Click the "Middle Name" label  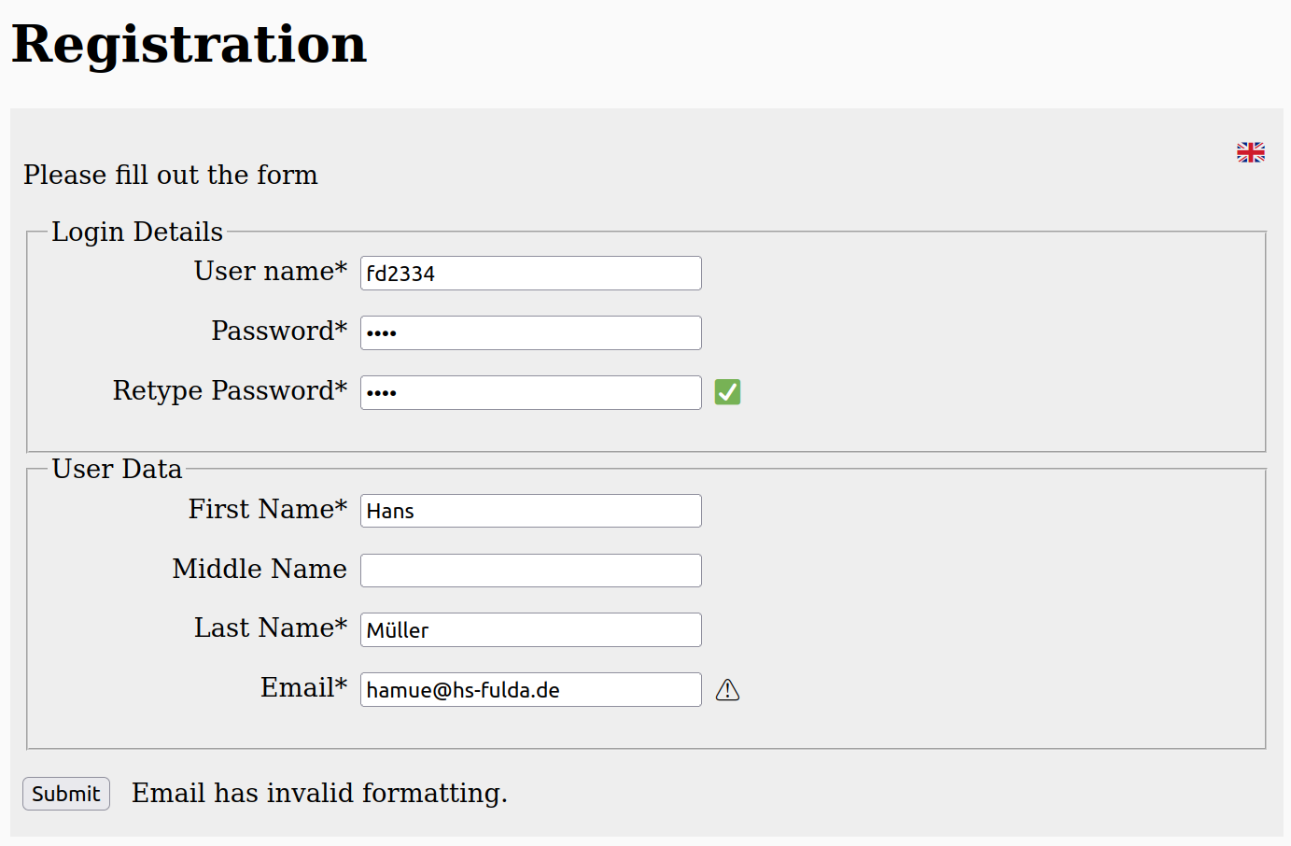point(260,569)
